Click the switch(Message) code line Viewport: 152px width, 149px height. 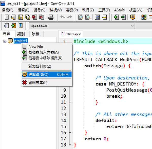[108, 66]
